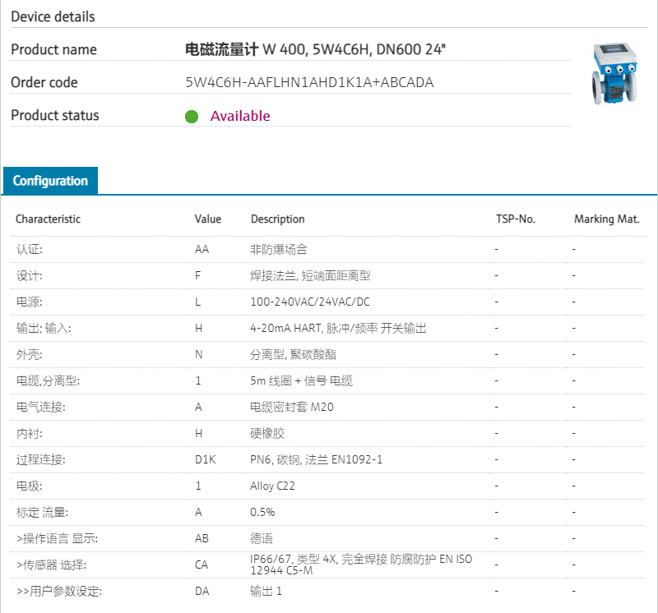This screenshot has height=613, width=658.
Task: Expand the >传感器 选择 row
Action: (50, 565)
